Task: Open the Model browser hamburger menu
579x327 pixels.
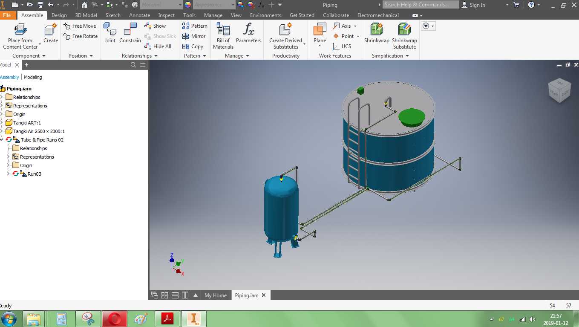Action: pyautogui.click(x=143, y=65)
